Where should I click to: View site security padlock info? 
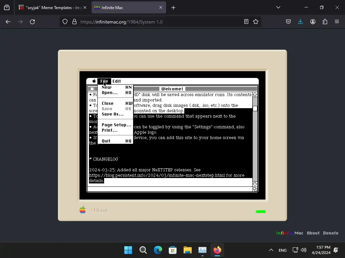[x=74, y=22]
